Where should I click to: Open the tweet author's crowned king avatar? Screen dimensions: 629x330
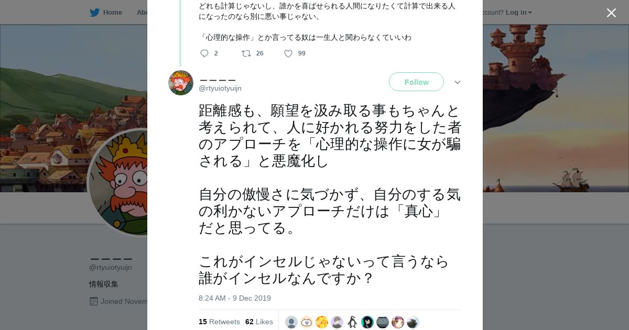click(181, 83)
